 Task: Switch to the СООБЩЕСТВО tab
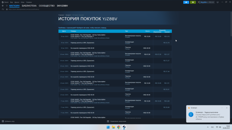pyautogui.click(x=47, y=6)
